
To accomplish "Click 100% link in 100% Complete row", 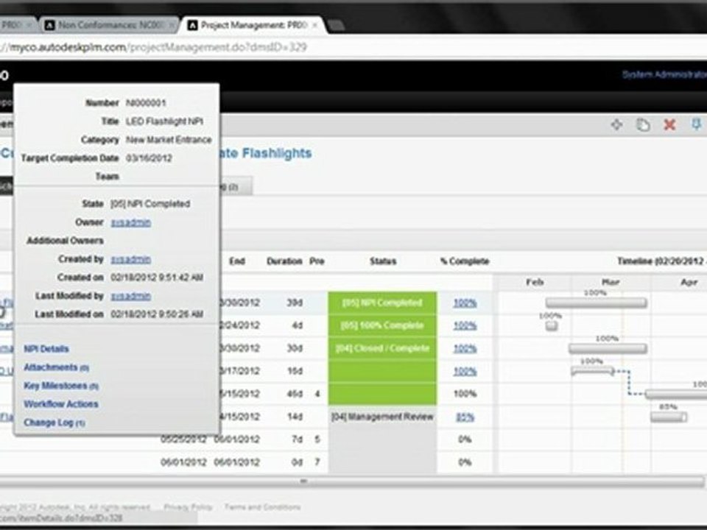I will click(465, 325).
